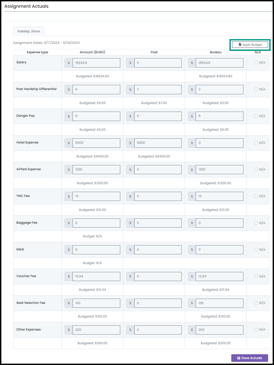Edit the Airfare Expense Bureau amount
This screenshot has width=274, height=365.
(219, 170)
